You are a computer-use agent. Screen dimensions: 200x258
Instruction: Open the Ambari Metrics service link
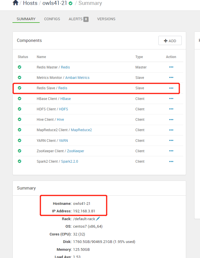77,78
